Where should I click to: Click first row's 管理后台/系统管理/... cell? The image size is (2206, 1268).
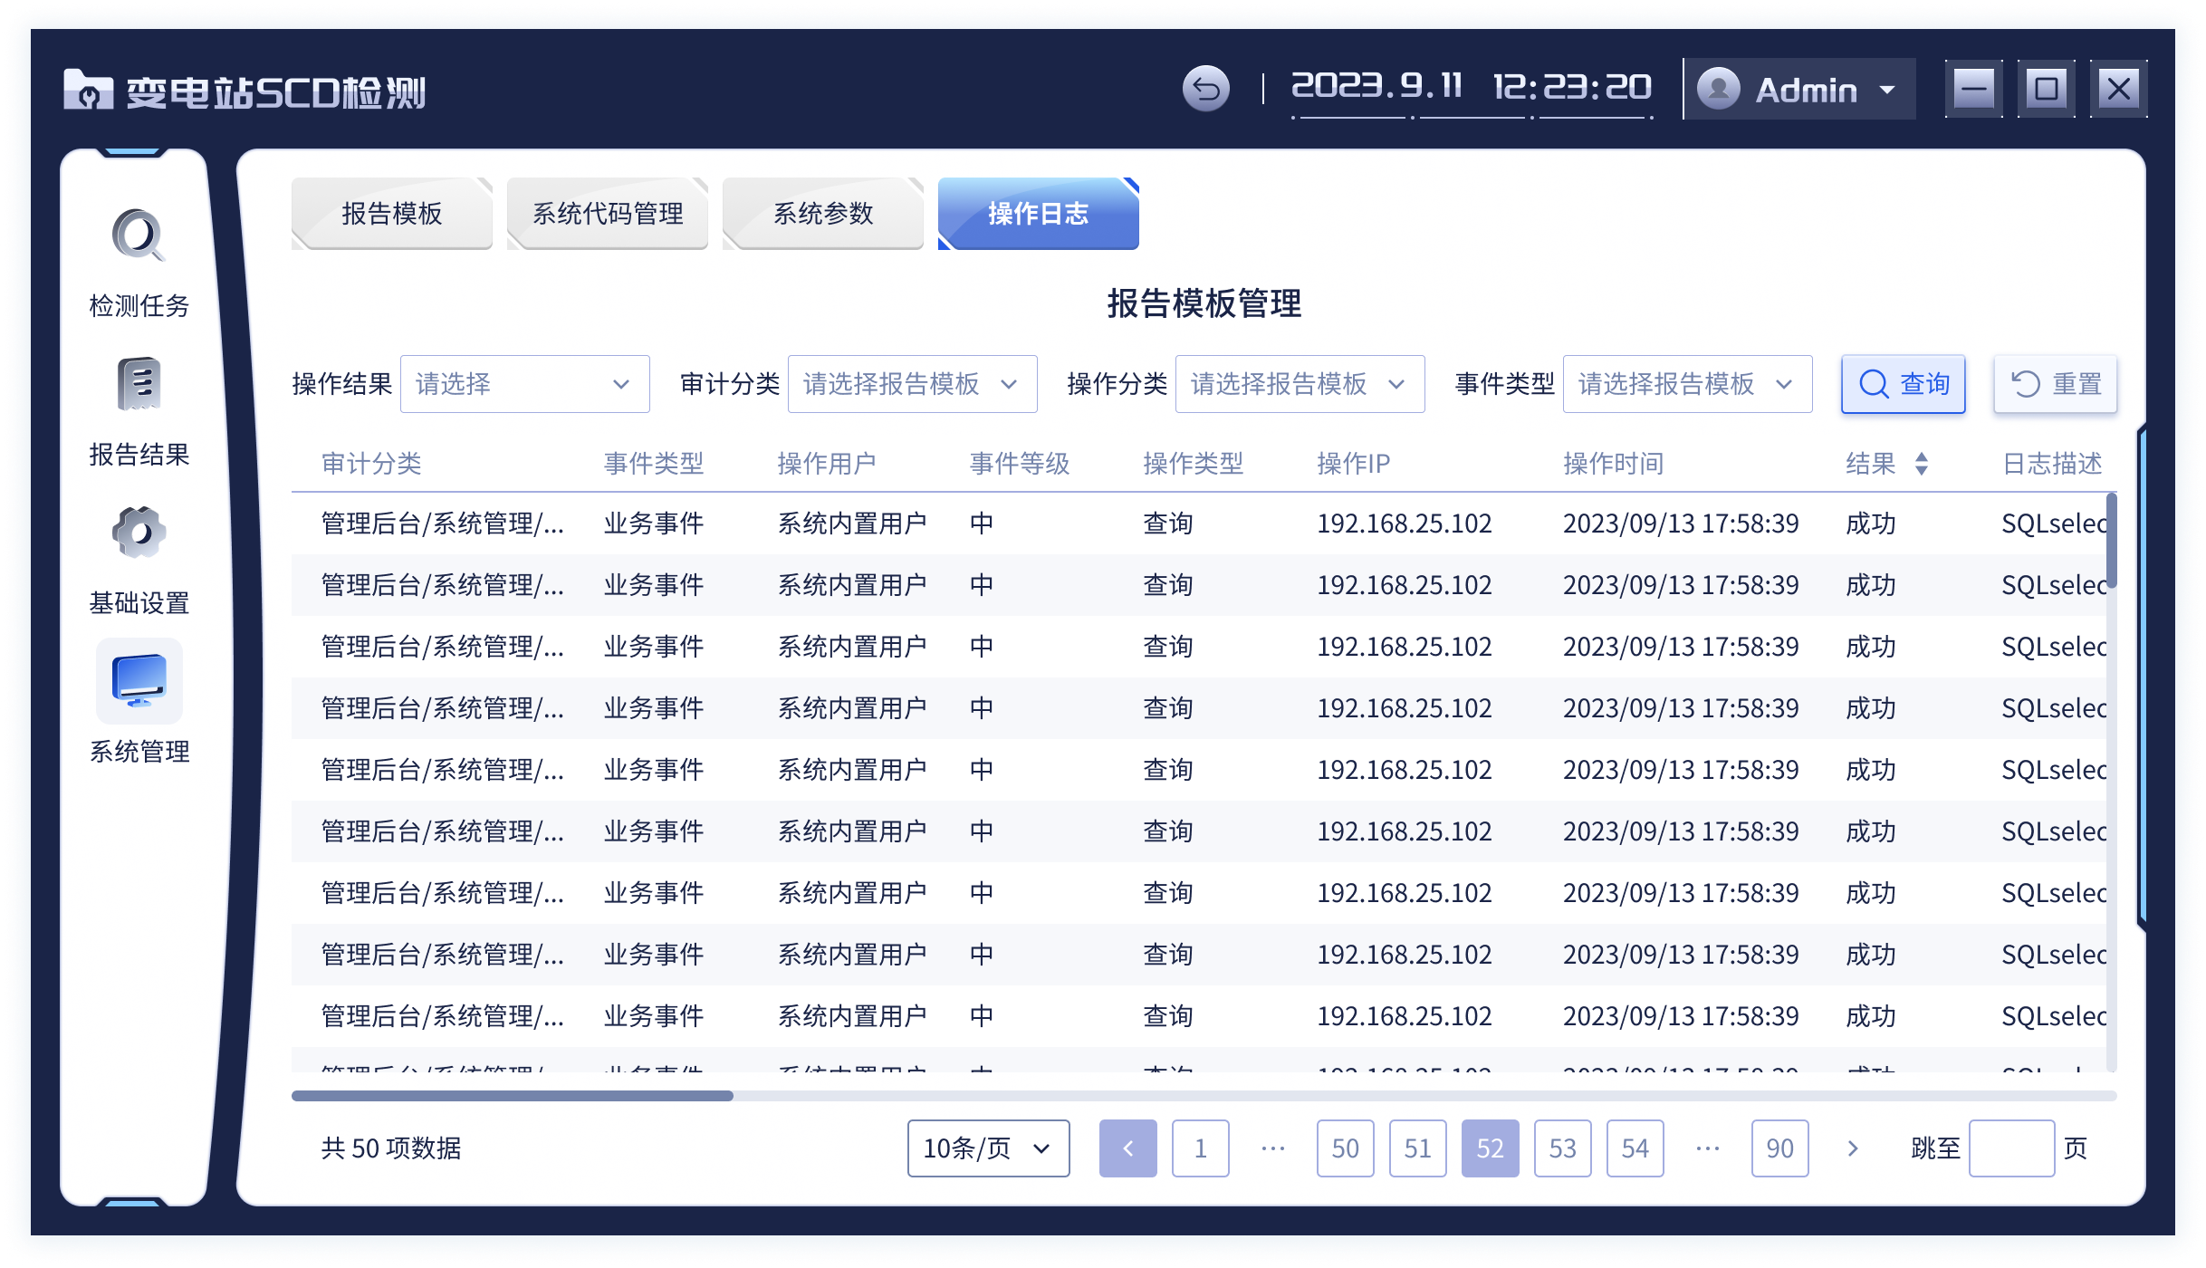[443, 524]
